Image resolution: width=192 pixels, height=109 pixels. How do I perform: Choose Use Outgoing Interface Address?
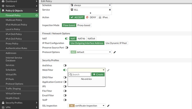(87, 43)
